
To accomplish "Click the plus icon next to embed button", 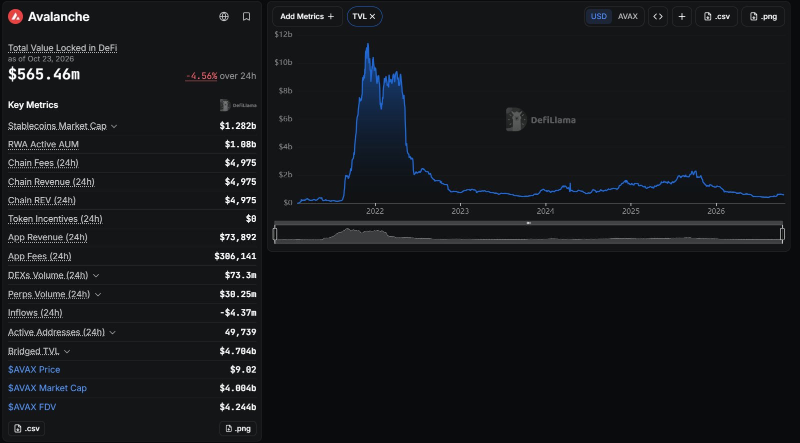I will (x=682, y=16).
